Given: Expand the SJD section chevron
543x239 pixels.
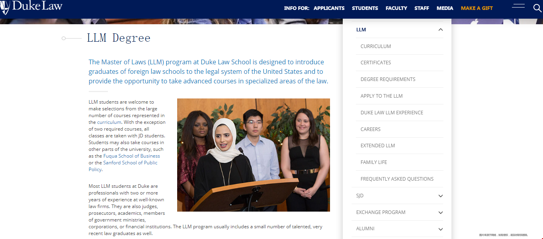Looking at the screenshot, I should click(440, 196).
